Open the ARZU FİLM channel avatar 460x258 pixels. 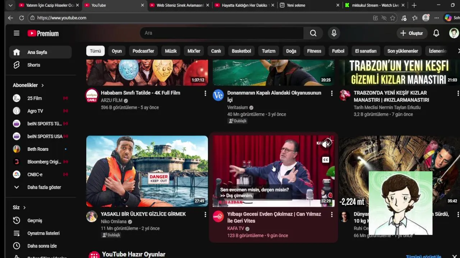pyautogui.click(x=92, y=96)
